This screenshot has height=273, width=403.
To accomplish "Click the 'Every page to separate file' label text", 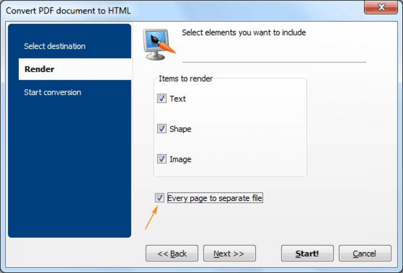I will (215, 198).
